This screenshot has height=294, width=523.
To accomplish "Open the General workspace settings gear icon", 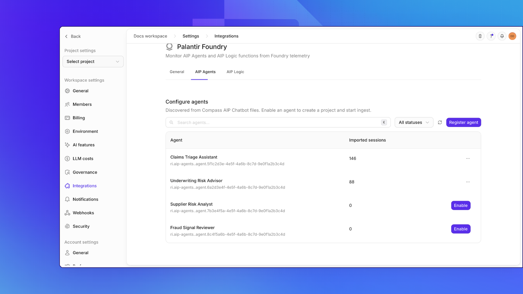I will click(67, 91).
